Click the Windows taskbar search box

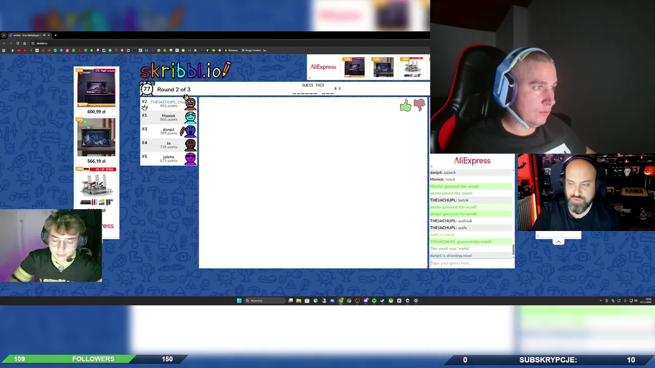(264, 301)
